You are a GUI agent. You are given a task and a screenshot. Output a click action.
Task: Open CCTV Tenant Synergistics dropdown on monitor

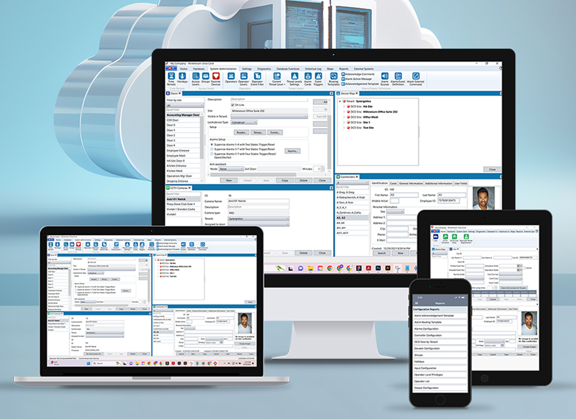click(x=258, y=219)
